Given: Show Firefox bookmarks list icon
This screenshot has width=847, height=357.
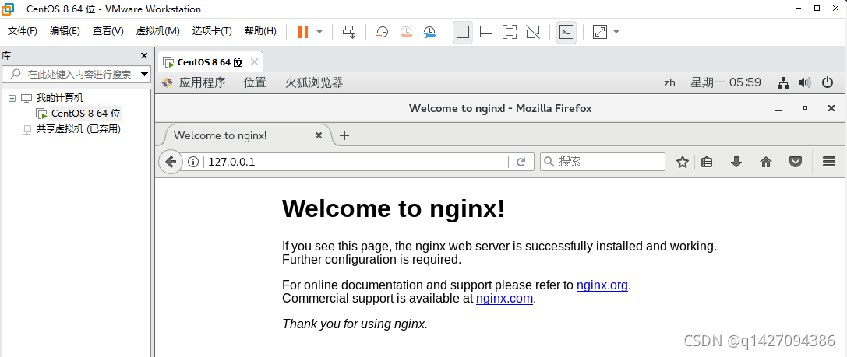Looking at the screenshot, I should pyautogui.click(x=707, y=162).
